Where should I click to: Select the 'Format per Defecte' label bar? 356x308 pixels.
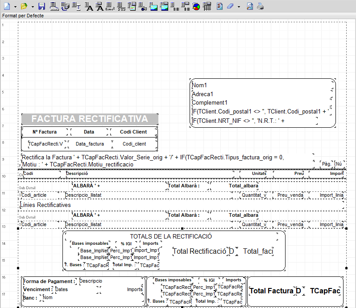click(x=178, y=16)
